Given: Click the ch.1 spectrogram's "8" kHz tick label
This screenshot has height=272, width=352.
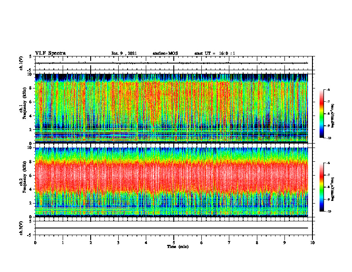Looking at the screenshot, I should tap(31, 88).
